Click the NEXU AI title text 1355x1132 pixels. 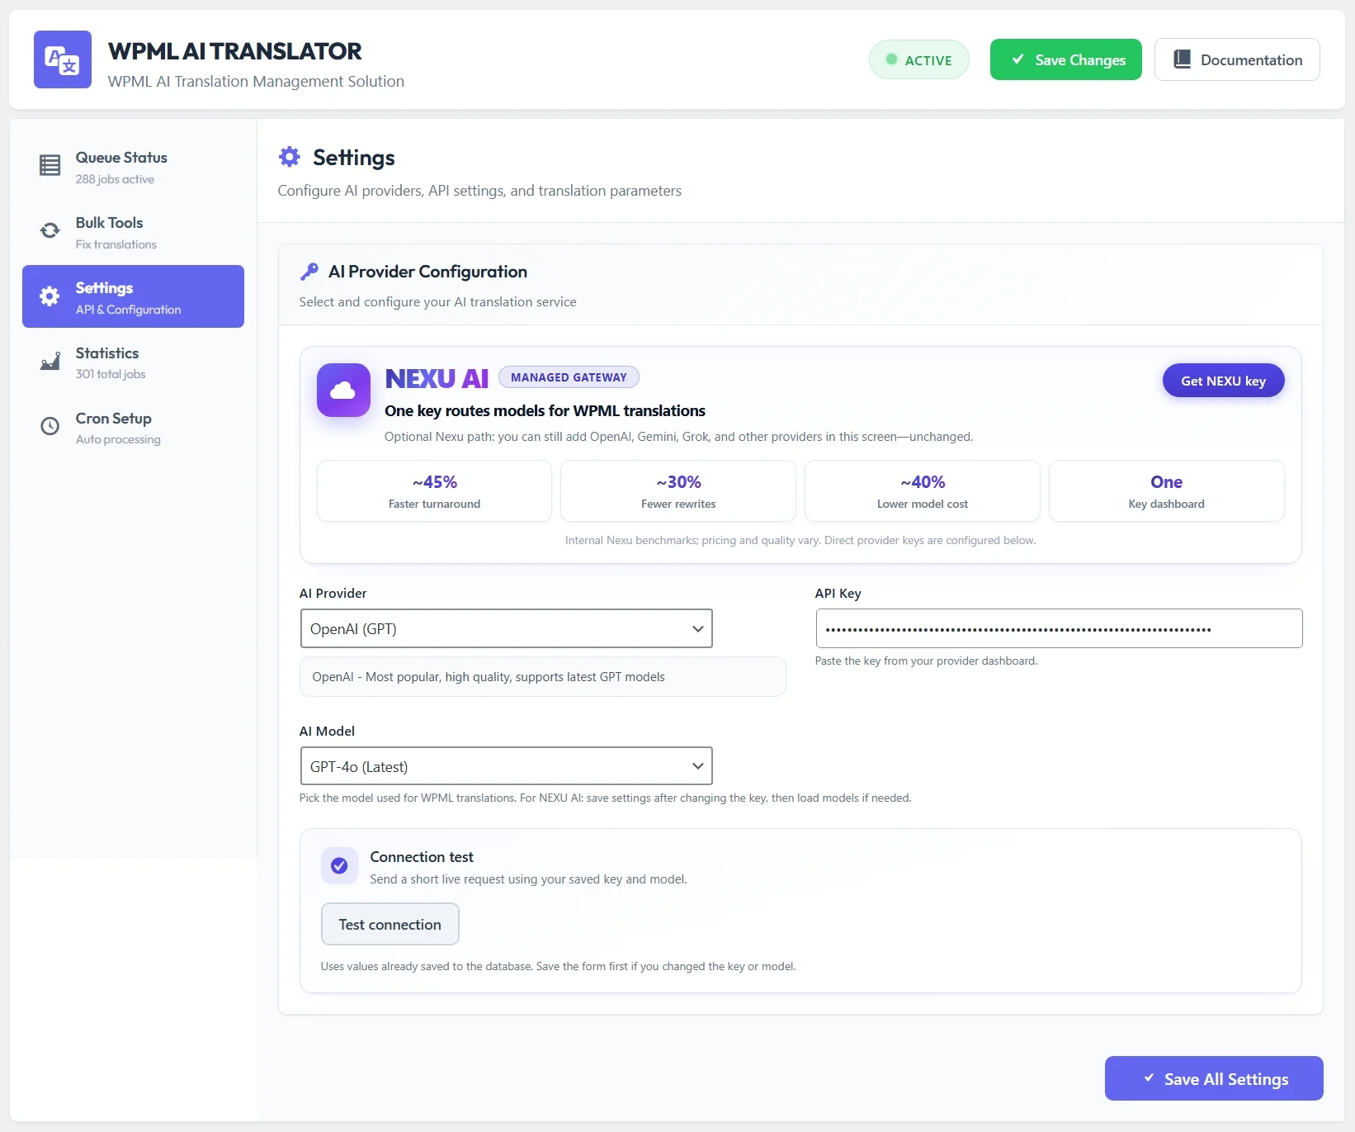coord(437,378)
